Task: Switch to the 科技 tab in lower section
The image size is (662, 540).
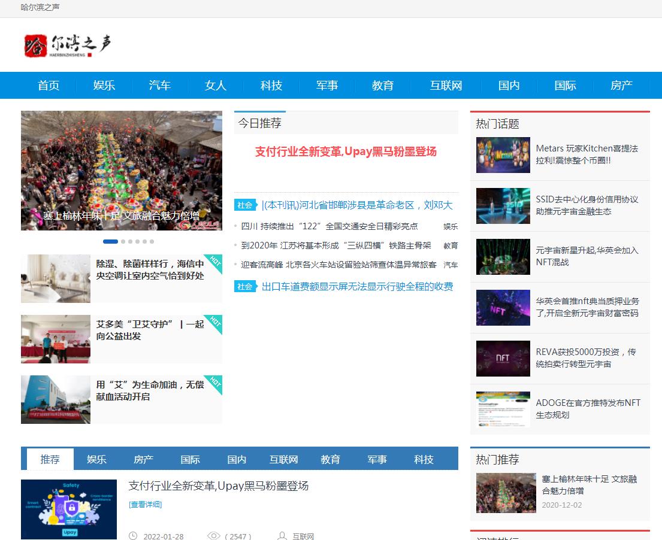Action: pyautogui.click(x=424, y=459)
